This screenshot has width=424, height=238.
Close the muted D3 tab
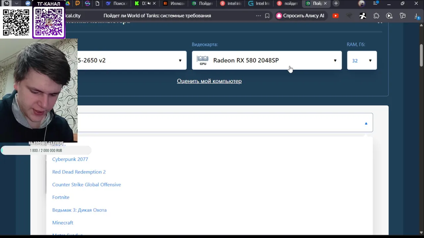(154, 3)
